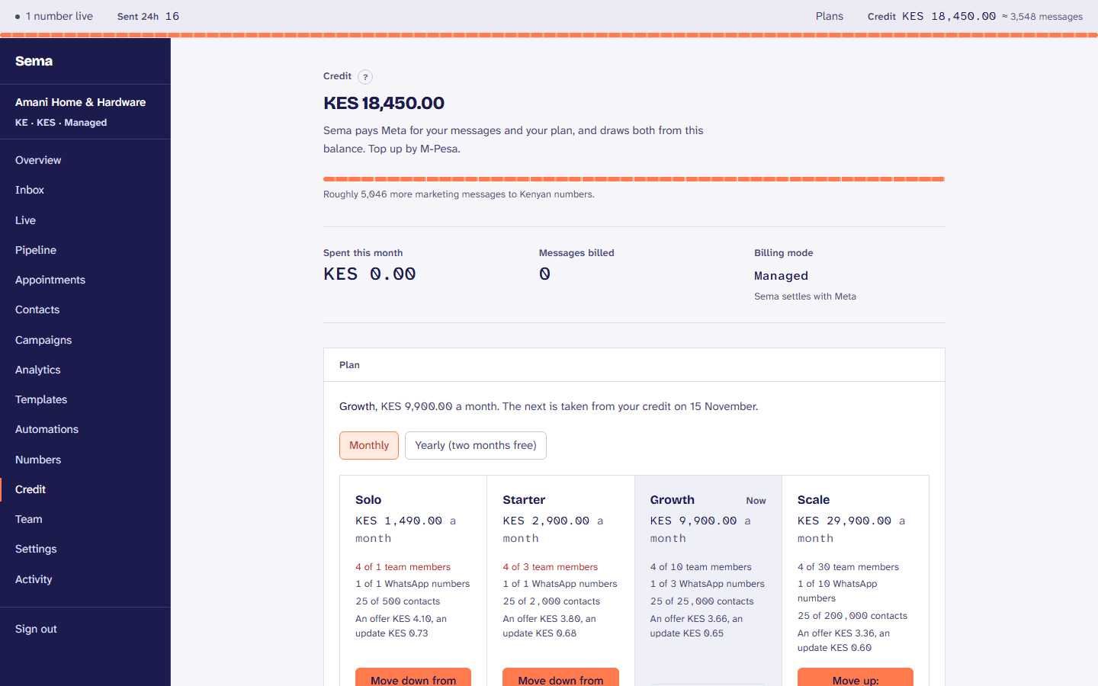Viewport: 1098px width, 686px height.
Task: Go to Contacts
Action: click(x=37, y=309)
